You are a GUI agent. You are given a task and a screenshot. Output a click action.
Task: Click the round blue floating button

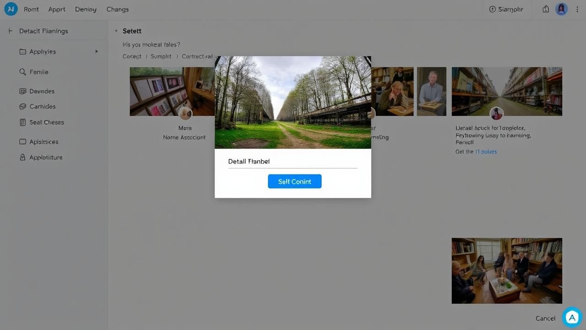[x=572, y=317]
